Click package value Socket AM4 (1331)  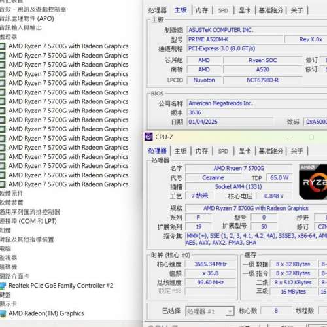tap(239, 187)
